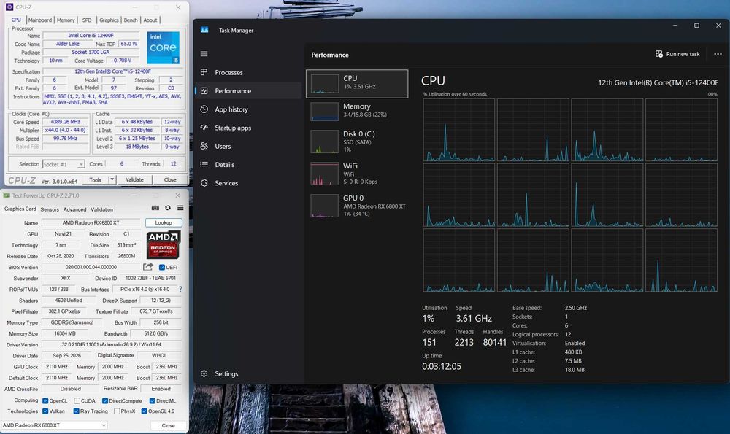
Task: Click the Multiplier value x44.0 in CPU-Z
Action: click(66, 131)
